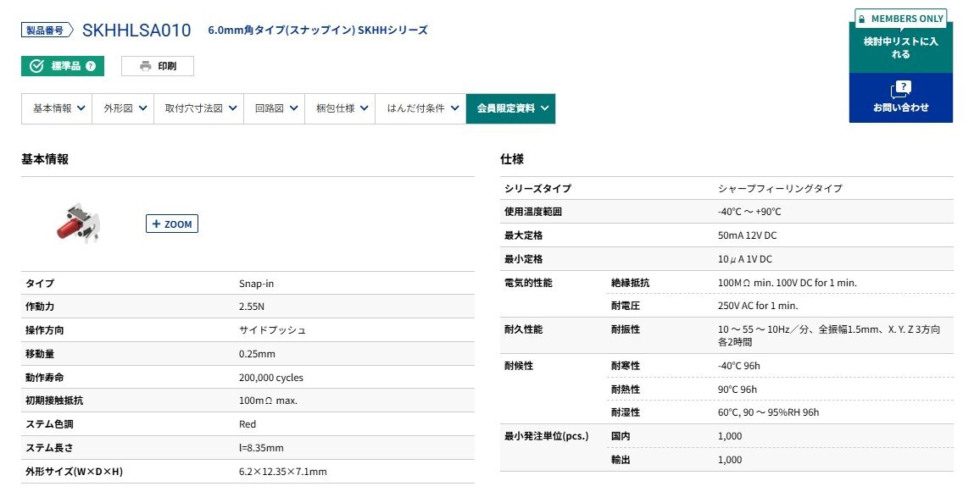Open the 回路図 tab
Viewport: 974px width, 503px height.
[x=275, y=108]
